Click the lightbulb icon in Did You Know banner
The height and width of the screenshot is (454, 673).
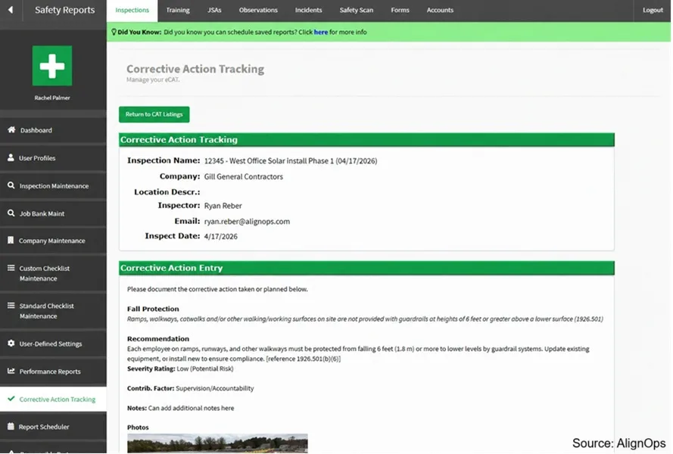[114, 32]
